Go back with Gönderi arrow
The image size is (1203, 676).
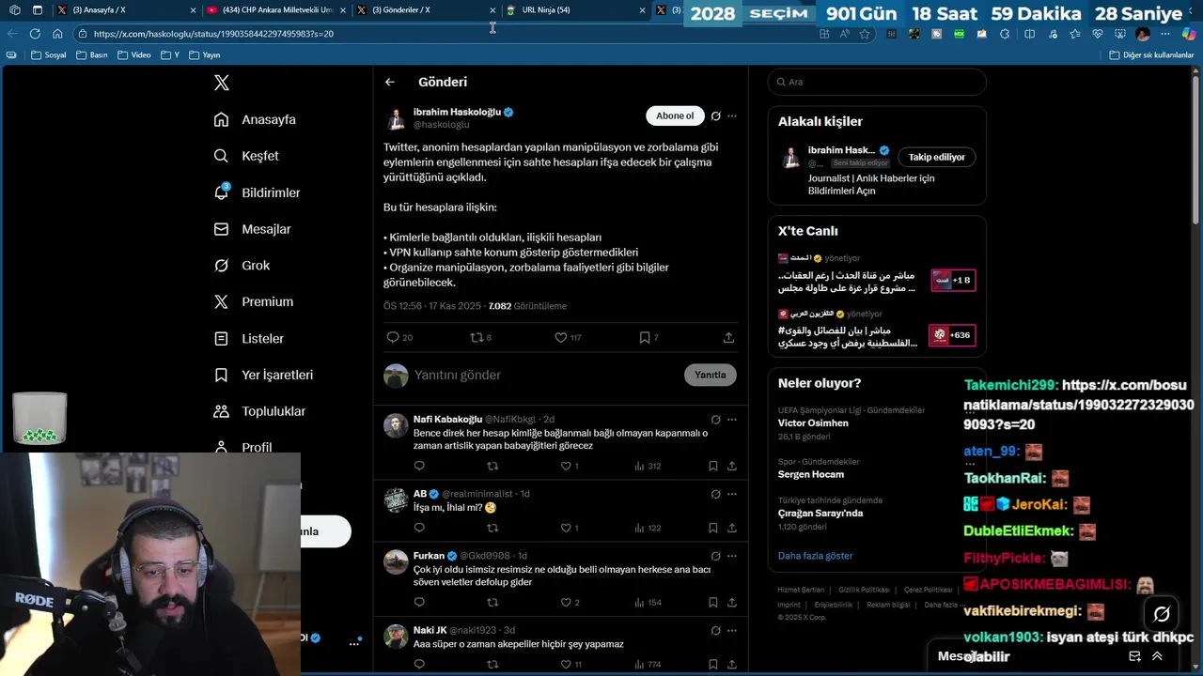(390, 82)
